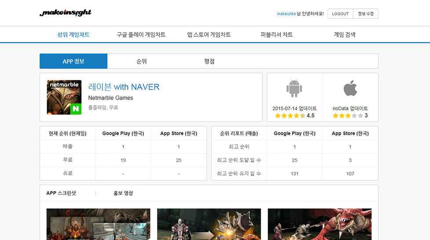430x240 pixels.
Task: Click the 정보 수정 button
Action: click(x=365, y=14)
